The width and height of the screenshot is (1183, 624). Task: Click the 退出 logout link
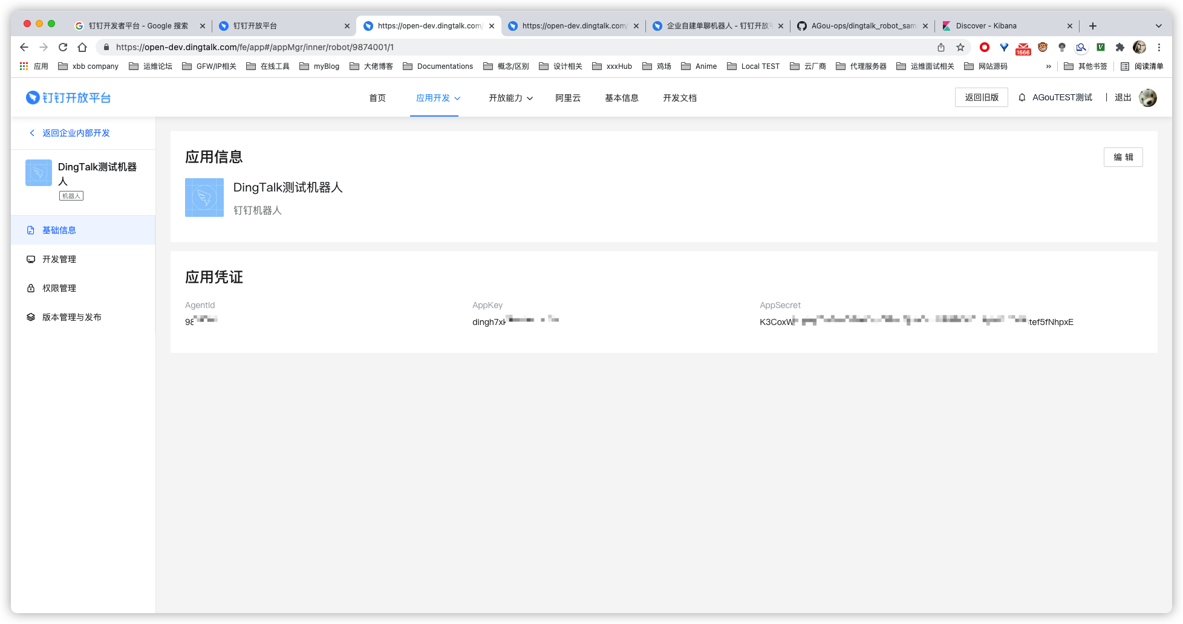pos(1123,97)
